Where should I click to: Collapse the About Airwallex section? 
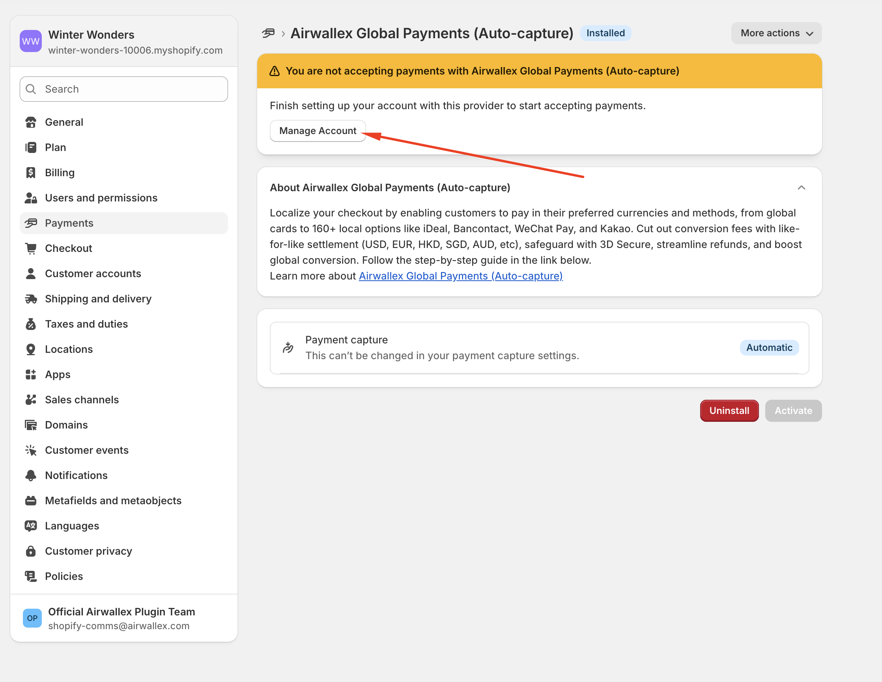tap(802, 187)
